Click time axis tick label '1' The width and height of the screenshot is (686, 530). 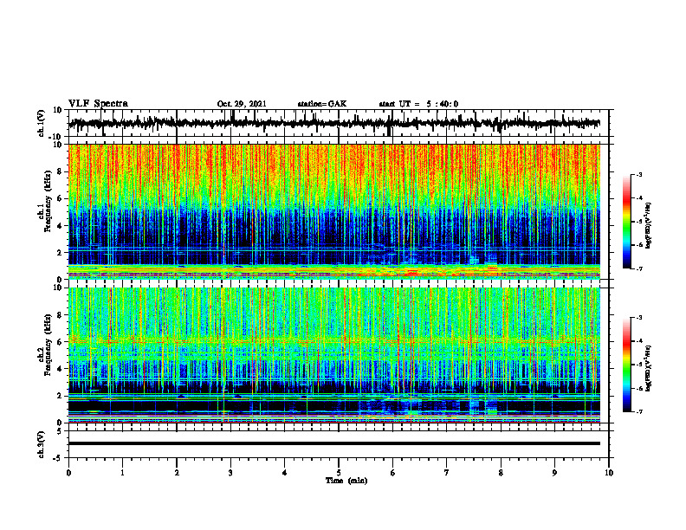pos(122,473)
